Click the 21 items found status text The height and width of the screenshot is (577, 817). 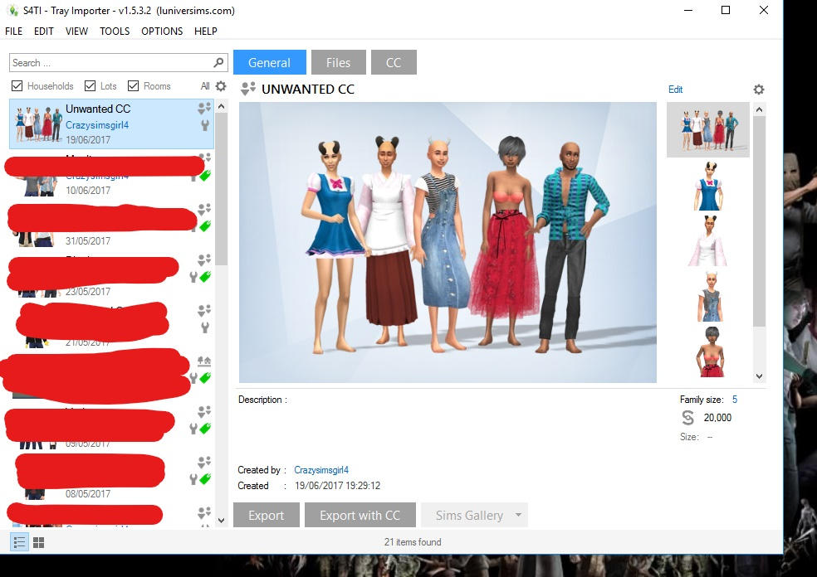tap(413, 542)
